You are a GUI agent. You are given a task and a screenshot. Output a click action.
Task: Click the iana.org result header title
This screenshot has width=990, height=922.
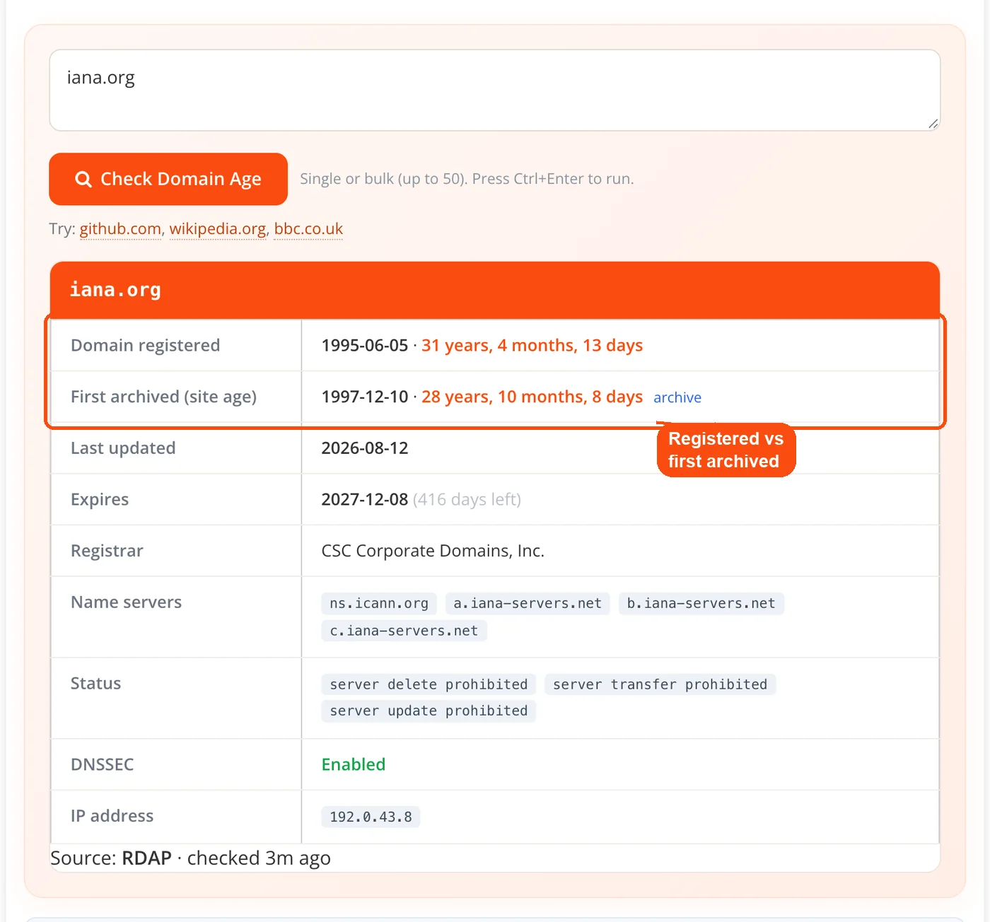point(115,290)
